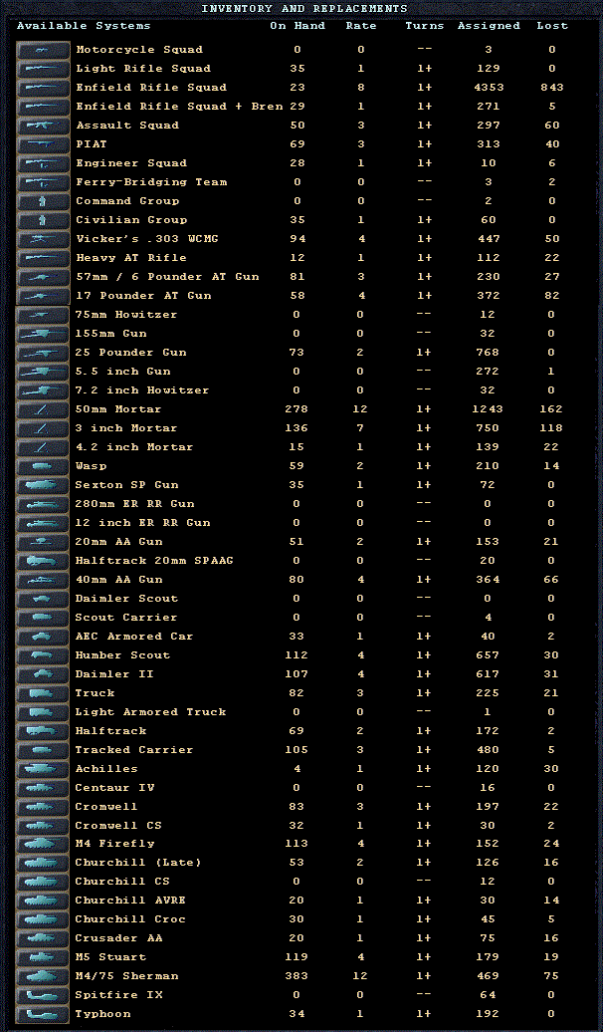
Task: Click the Enfield Rifle Squad icon
Action: point(43,88)
